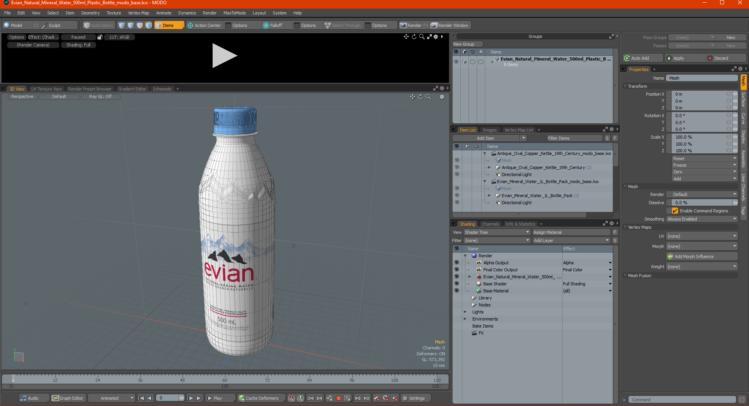Screen dimensions: 749x406
Task: Collapse Render tree in Shader Tree
Action: [x=465, y=256]
